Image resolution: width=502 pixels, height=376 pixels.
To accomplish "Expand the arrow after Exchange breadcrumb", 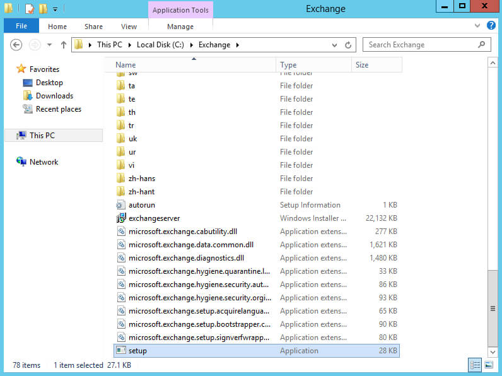I will (238, 45).
